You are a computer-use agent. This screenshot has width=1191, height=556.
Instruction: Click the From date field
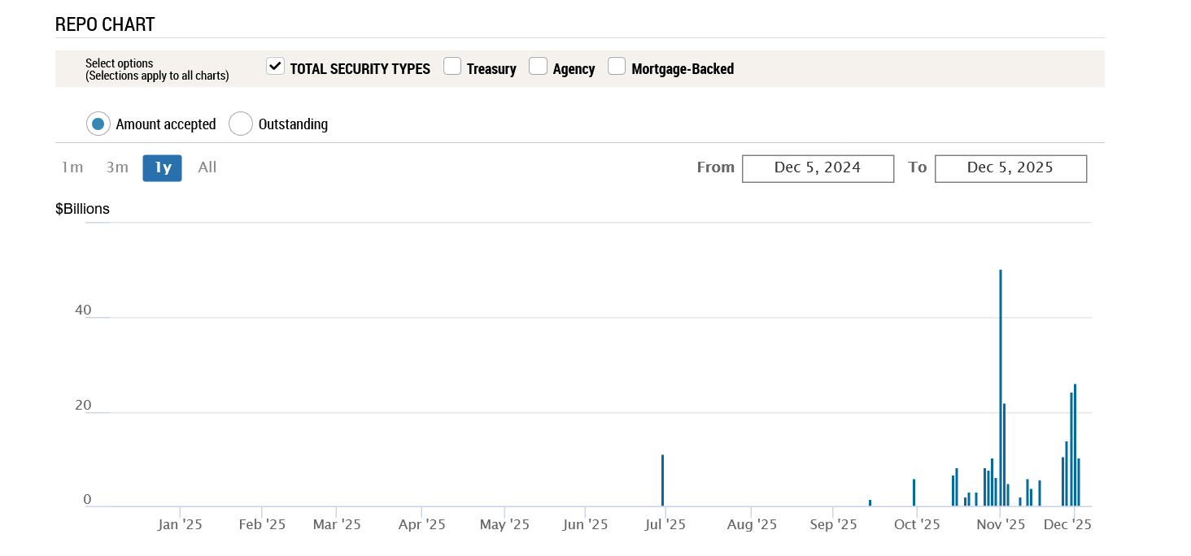click(x=818, y=168)
